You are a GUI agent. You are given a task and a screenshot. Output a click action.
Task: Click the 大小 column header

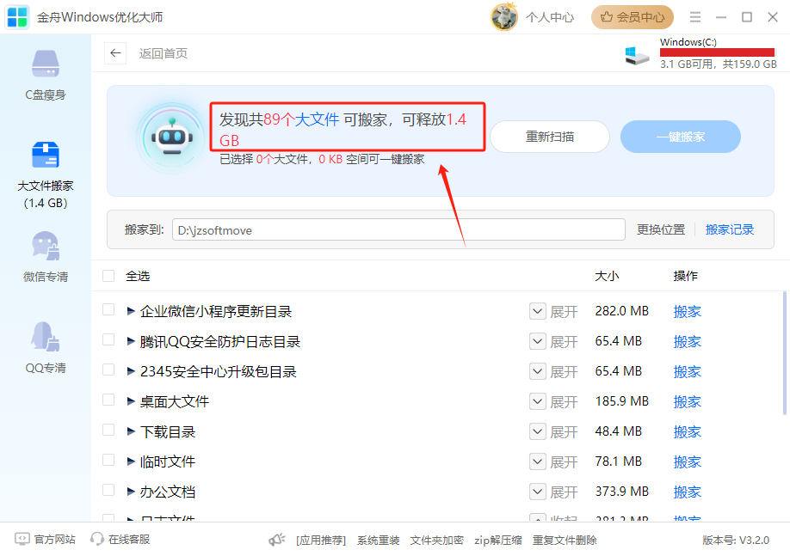[607, 276]
